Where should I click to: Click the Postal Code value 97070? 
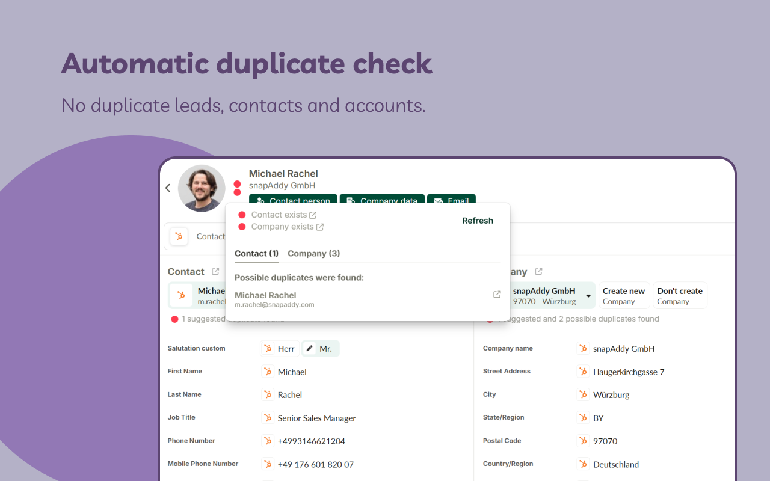coord(605,441)
